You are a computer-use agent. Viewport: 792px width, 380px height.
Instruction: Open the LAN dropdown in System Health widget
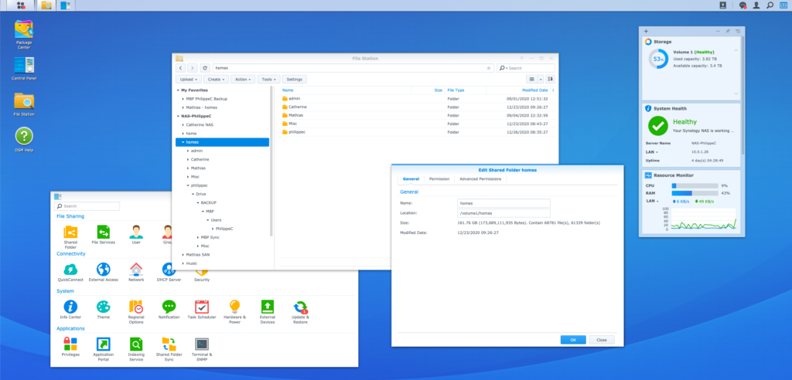click(653, 152)
